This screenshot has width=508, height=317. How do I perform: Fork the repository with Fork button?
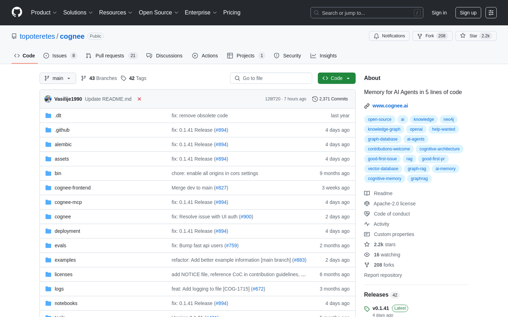point(432,36)
